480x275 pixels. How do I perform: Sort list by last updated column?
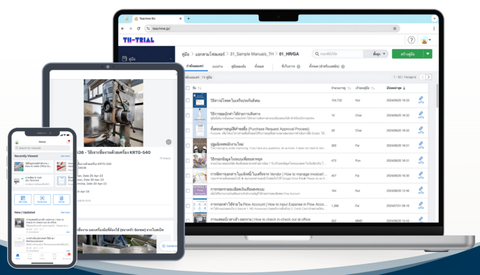pyautogui.click(x=396, y=88)
